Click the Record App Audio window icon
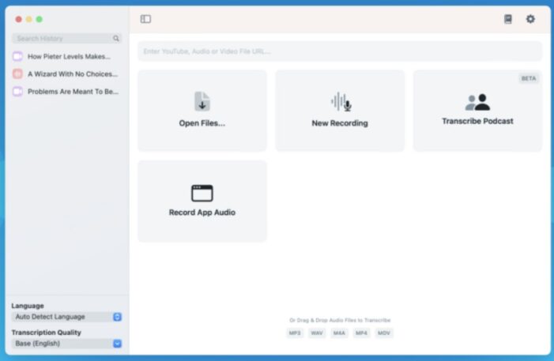554x361 pixels. pyautogui.click(x=202, y=193)
